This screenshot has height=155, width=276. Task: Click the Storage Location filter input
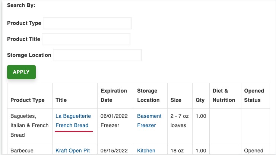click(97, 55)
